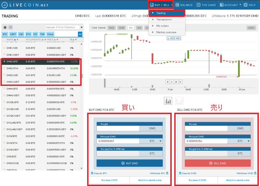
Task: Click the BUY DMD button
Action: [x=130, y=163]
